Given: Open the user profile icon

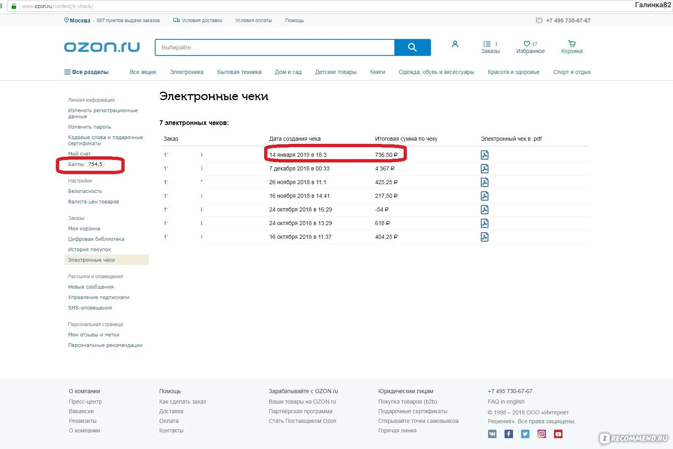Looking at the screenshot, I should point(455,44).
